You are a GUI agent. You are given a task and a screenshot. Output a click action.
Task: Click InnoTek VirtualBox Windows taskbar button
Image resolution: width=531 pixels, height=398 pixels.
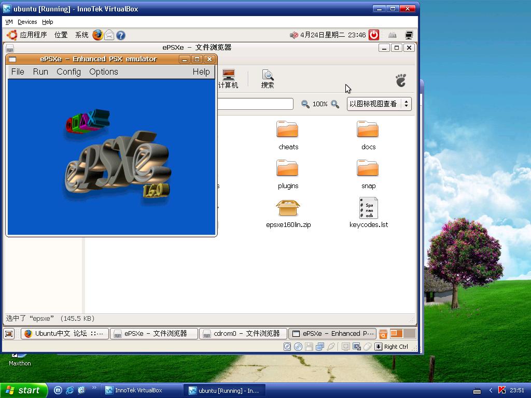(142, 391)
